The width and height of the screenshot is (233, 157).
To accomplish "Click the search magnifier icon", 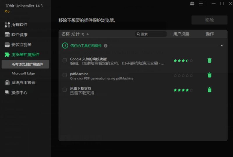I will point(138,34).
